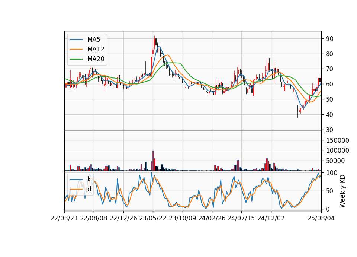Click the 22/03/21 date tick label
This screenshot has height=257, width=357.
(64, 218)
